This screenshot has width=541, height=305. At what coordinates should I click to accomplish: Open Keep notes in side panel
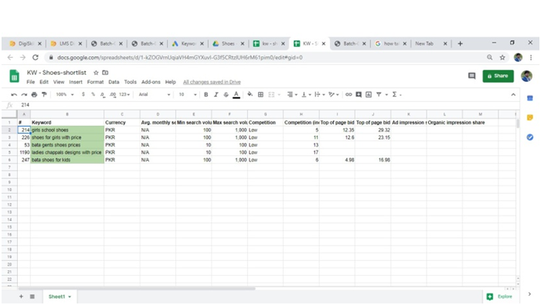[530, 118]
